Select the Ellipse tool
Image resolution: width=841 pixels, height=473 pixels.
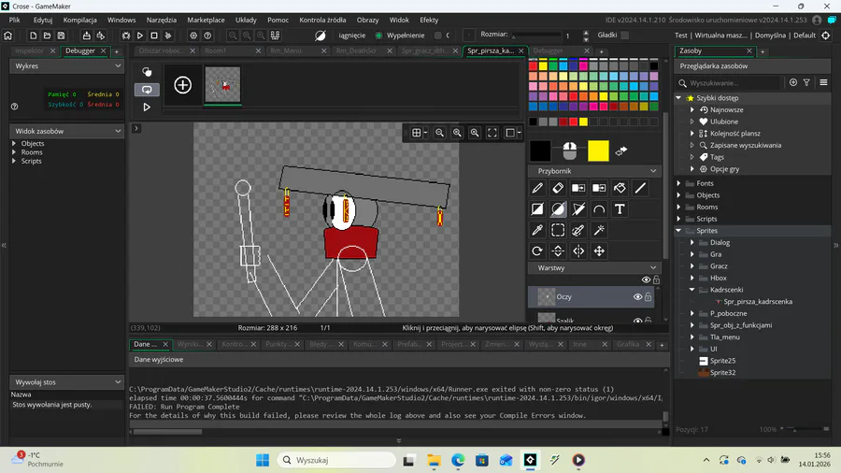(x=558, y=209)
